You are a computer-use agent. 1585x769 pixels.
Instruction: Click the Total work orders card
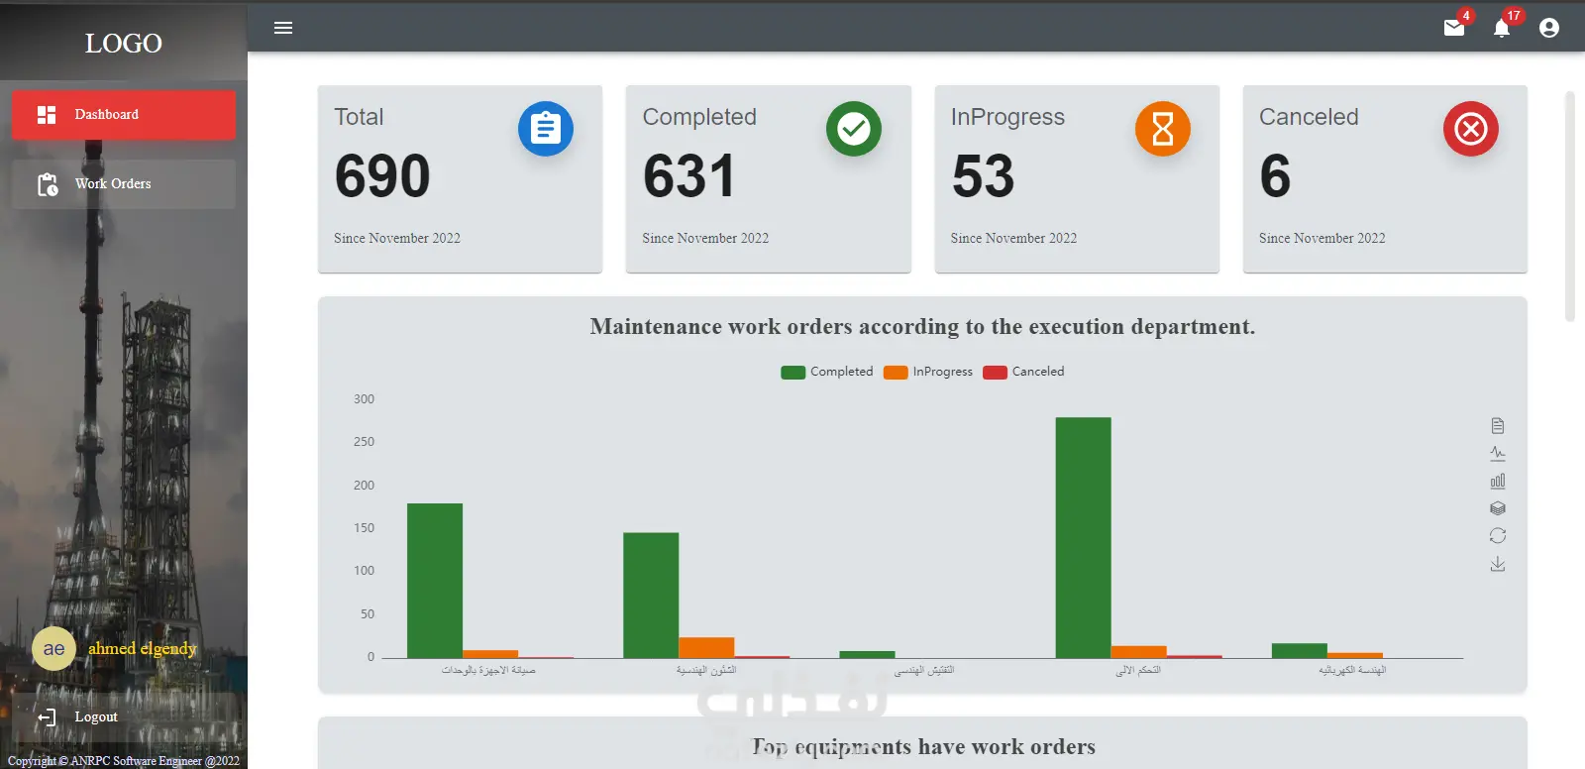pos(460,178)
